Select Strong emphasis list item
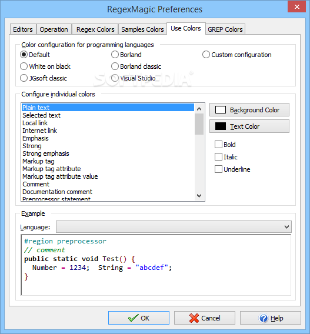The image size is (310, 334). [108, 153]
